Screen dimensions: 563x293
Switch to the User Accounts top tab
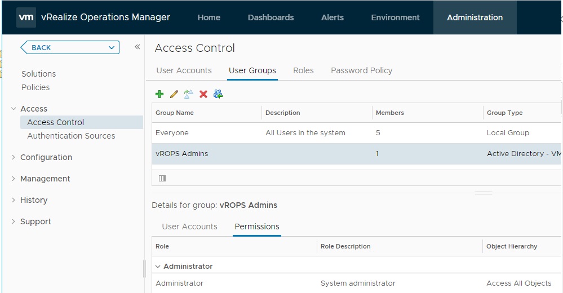pos(184,70)
